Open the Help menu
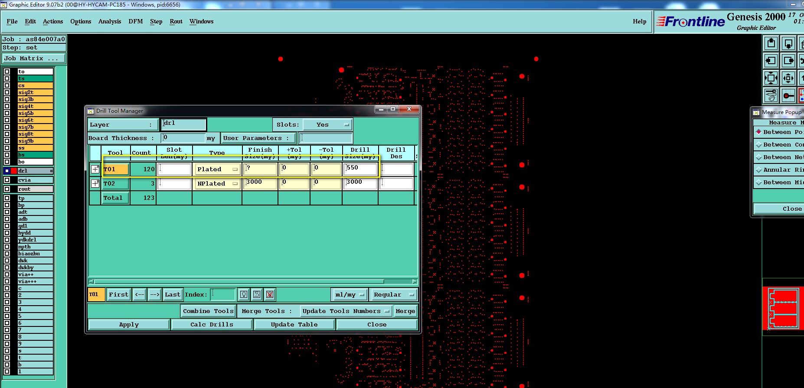The height and width of the screenshot is (388, 804). [639, 21]
